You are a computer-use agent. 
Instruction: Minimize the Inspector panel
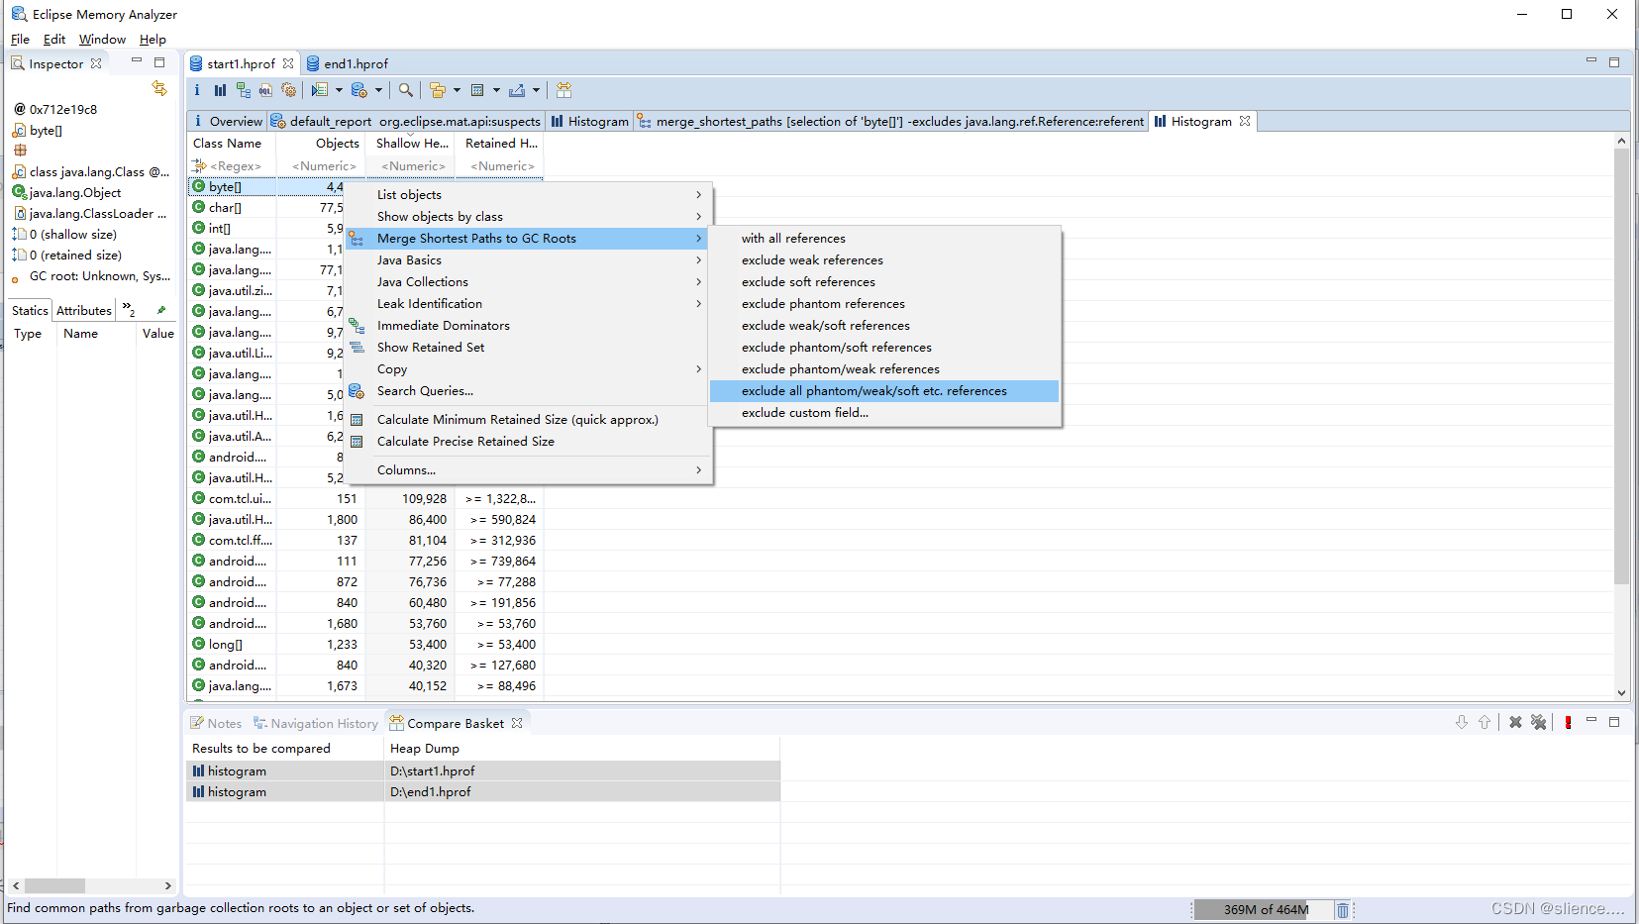137,61
